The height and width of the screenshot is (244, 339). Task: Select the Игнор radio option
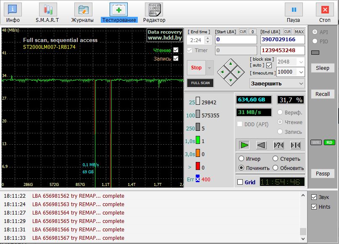[x=242, y=159]
